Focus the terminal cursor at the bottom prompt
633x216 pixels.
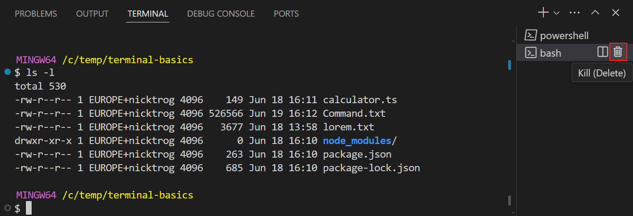(29, 208)
